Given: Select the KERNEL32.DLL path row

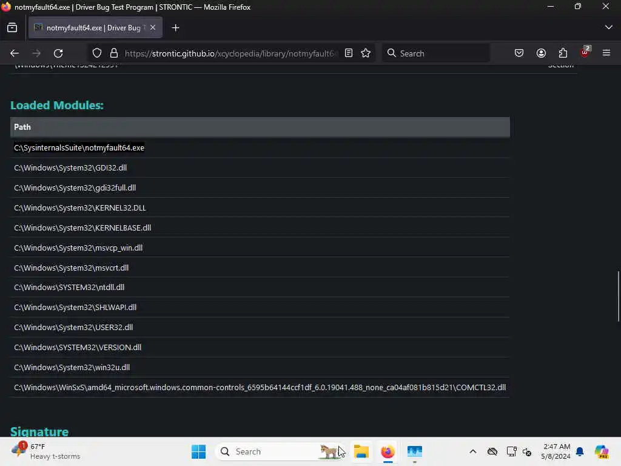Looking at the screenshot, I should click(x=260, y=208).
